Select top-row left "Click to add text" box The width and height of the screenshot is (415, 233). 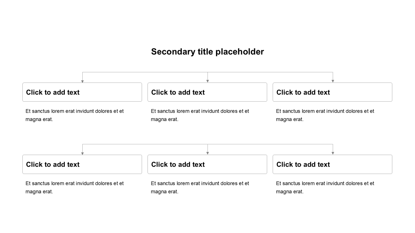82,92
